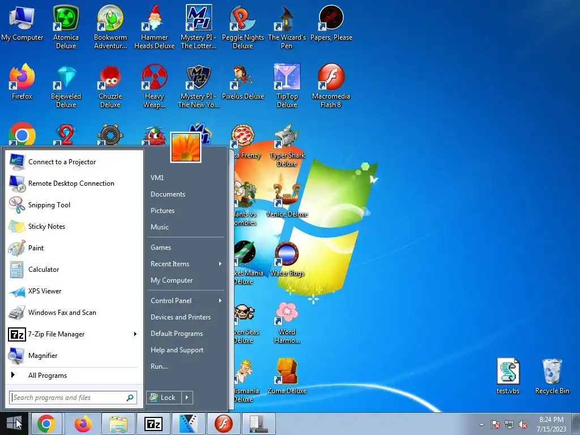Open Devices and Printers
The width and height of the screenshot is (580, 435).
186,317
